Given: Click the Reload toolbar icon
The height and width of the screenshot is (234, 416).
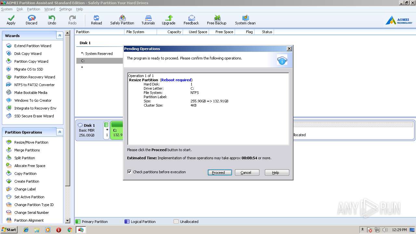Looking at the screenshot, I should pyautogui.click(x=97, y=20).
